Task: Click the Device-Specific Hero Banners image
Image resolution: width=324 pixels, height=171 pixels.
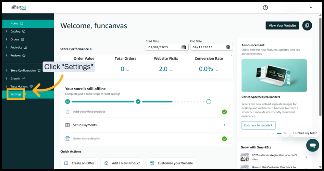Action: click(x=274, y=75)
